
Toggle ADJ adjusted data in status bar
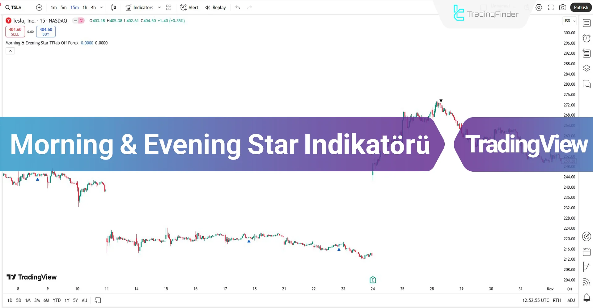click(571, 300)
